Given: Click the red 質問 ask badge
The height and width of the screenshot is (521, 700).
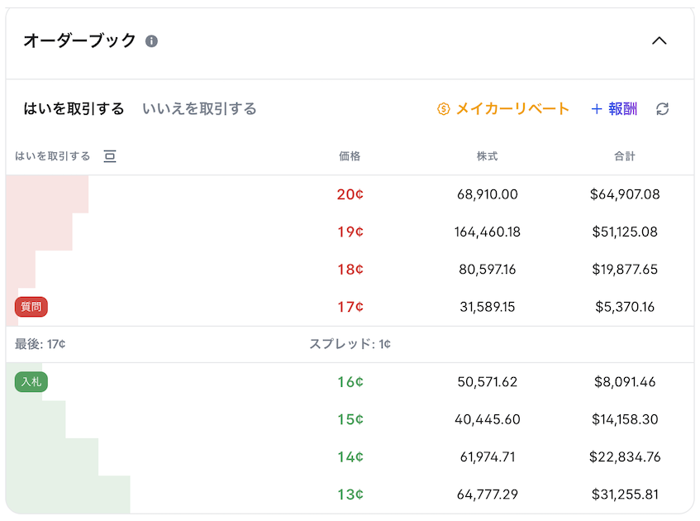Looking at the screenshot, I should pyautogui.click(x=31, y=307).
